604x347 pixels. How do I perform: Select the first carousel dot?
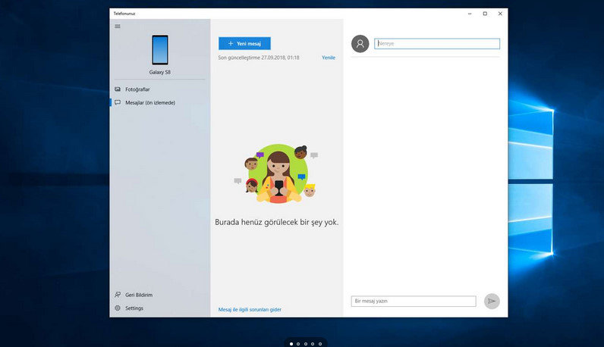pyautogui.click(x=291, y=344)
